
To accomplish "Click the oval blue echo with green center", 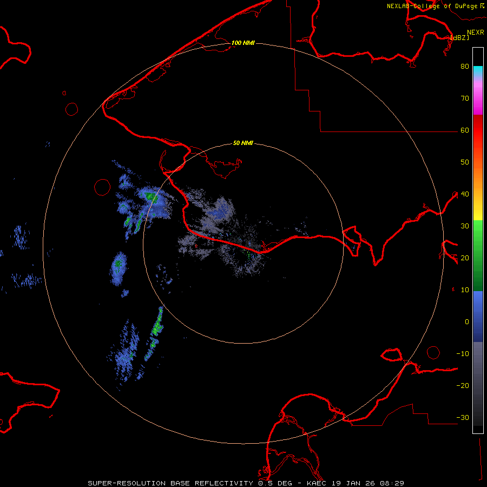I will pos(119,268).
